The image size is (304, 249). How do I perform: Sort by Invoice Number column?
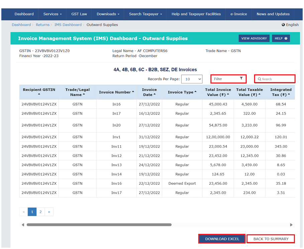pyautogui.click(x=116, y=92)
